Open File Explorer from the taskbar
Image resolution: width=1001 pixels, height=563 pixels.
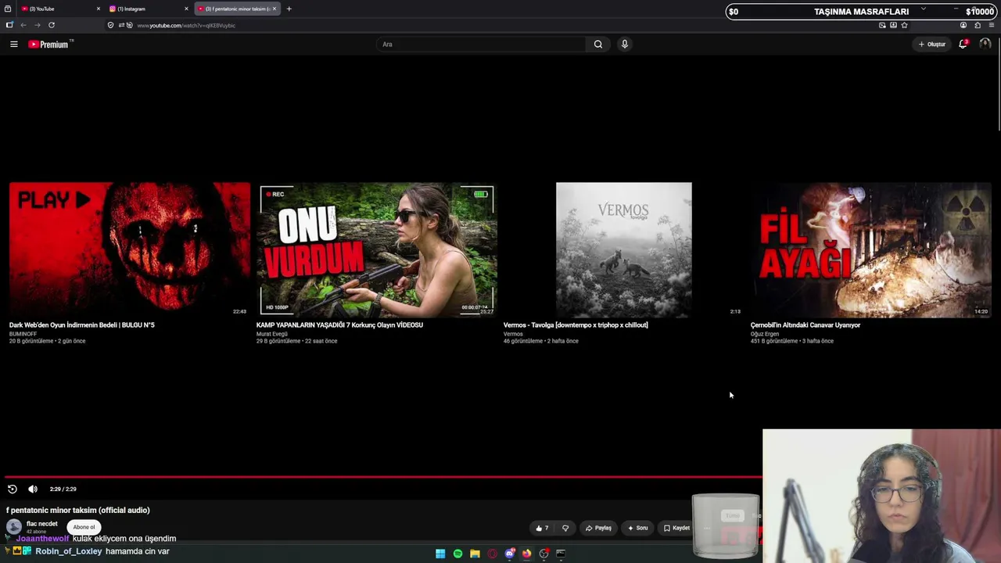475,554
